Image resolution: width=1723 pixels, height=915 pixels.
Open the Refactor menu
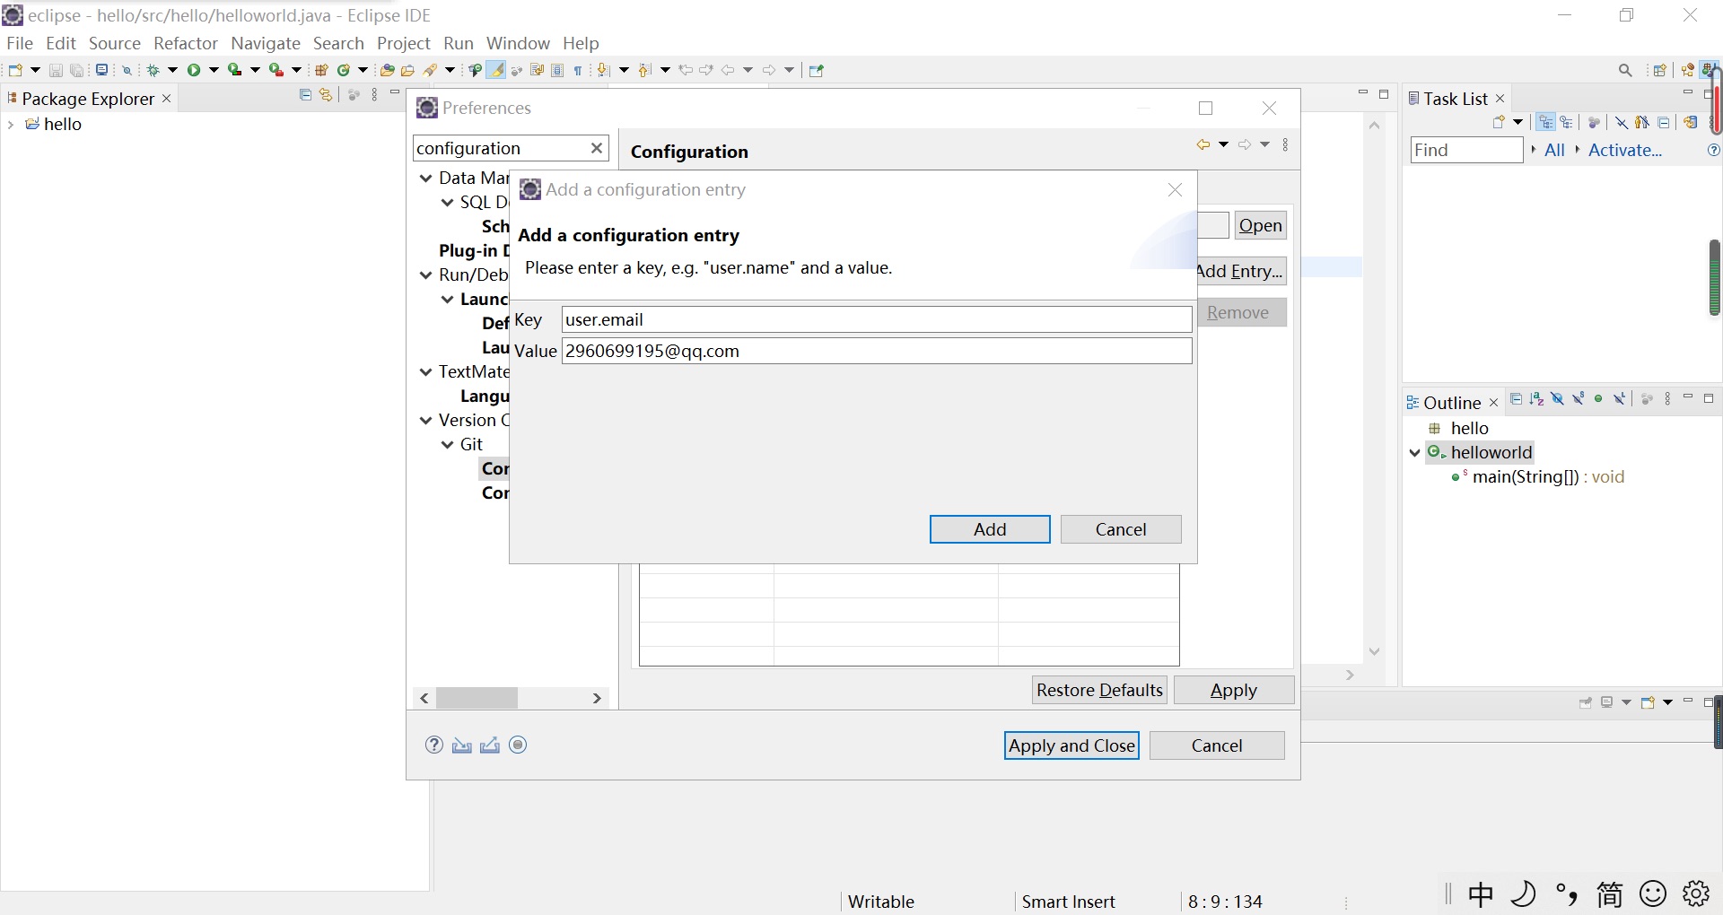[186, 43]
